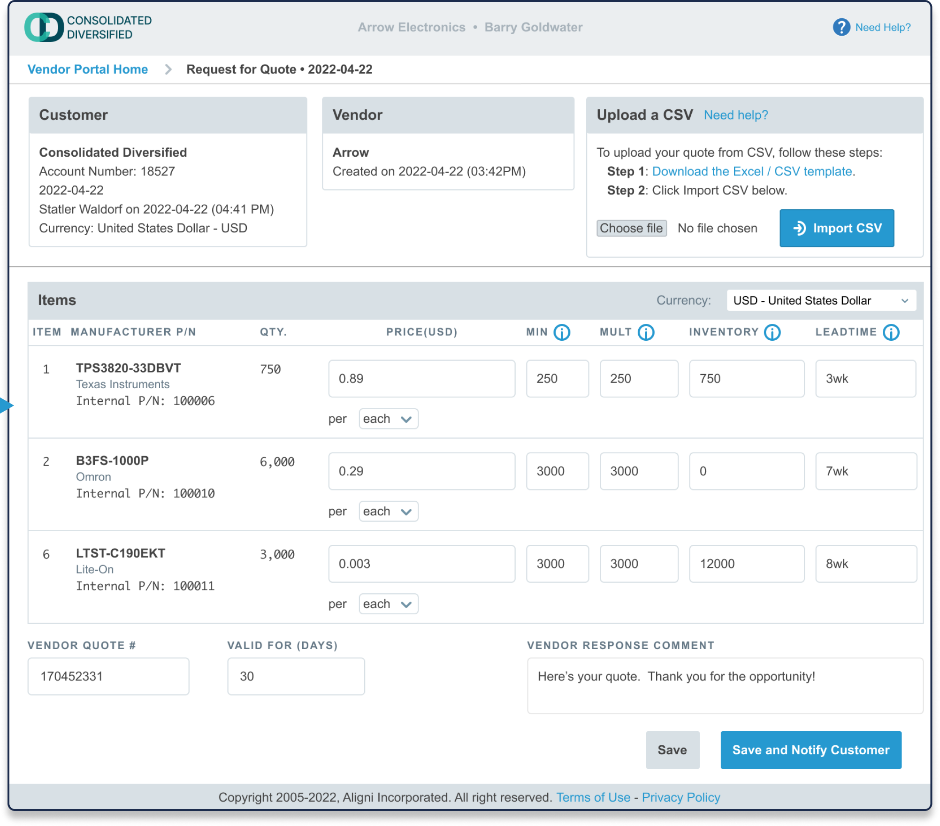Click the Lite-On manufacturer name
The width and height of the screenshot is (940, 826).
(95, 569)
